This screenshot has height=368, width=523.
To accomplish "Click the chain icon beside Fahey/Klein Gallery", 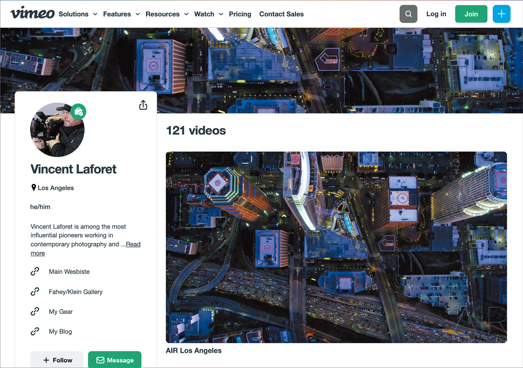I will [35, 292].
